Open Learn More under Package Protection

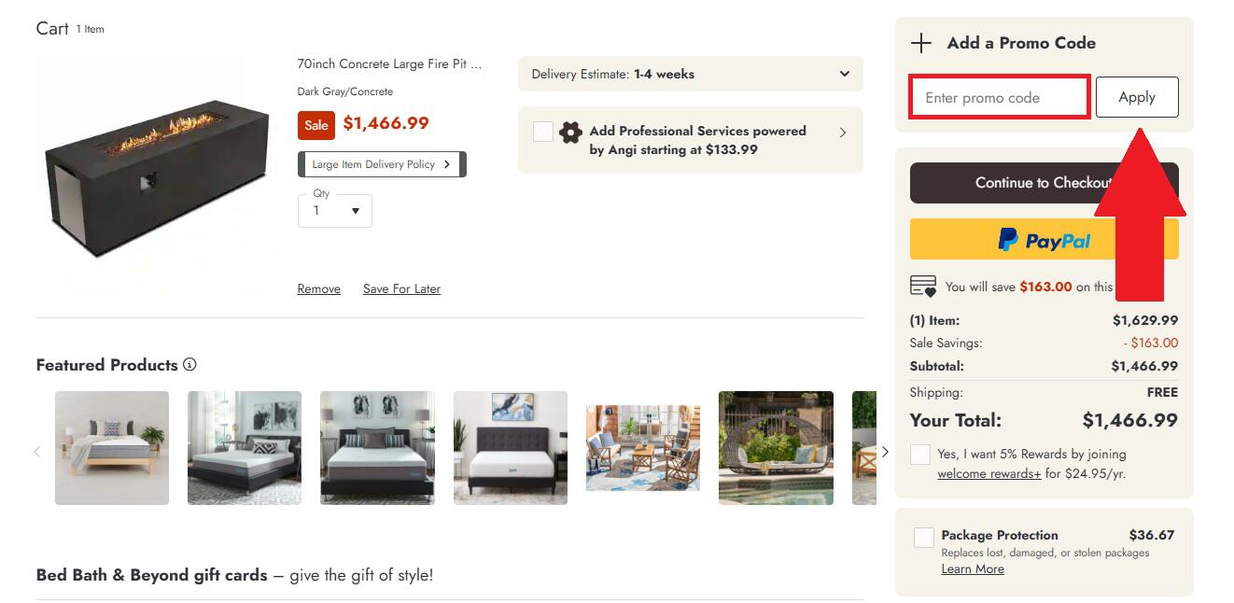pos(973,568)
